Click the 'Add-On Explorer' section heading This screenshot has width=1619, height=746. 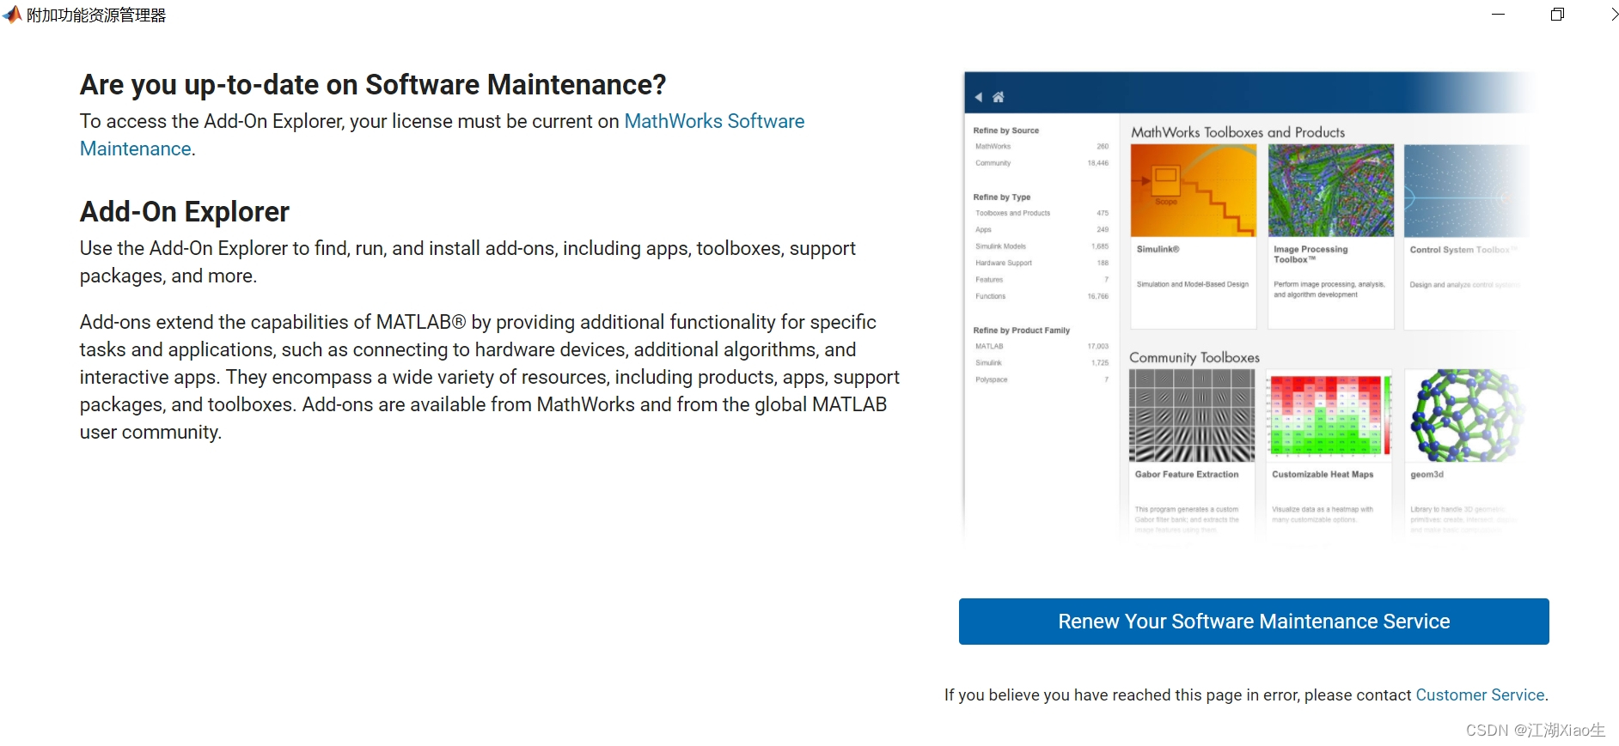coord(185,212)
